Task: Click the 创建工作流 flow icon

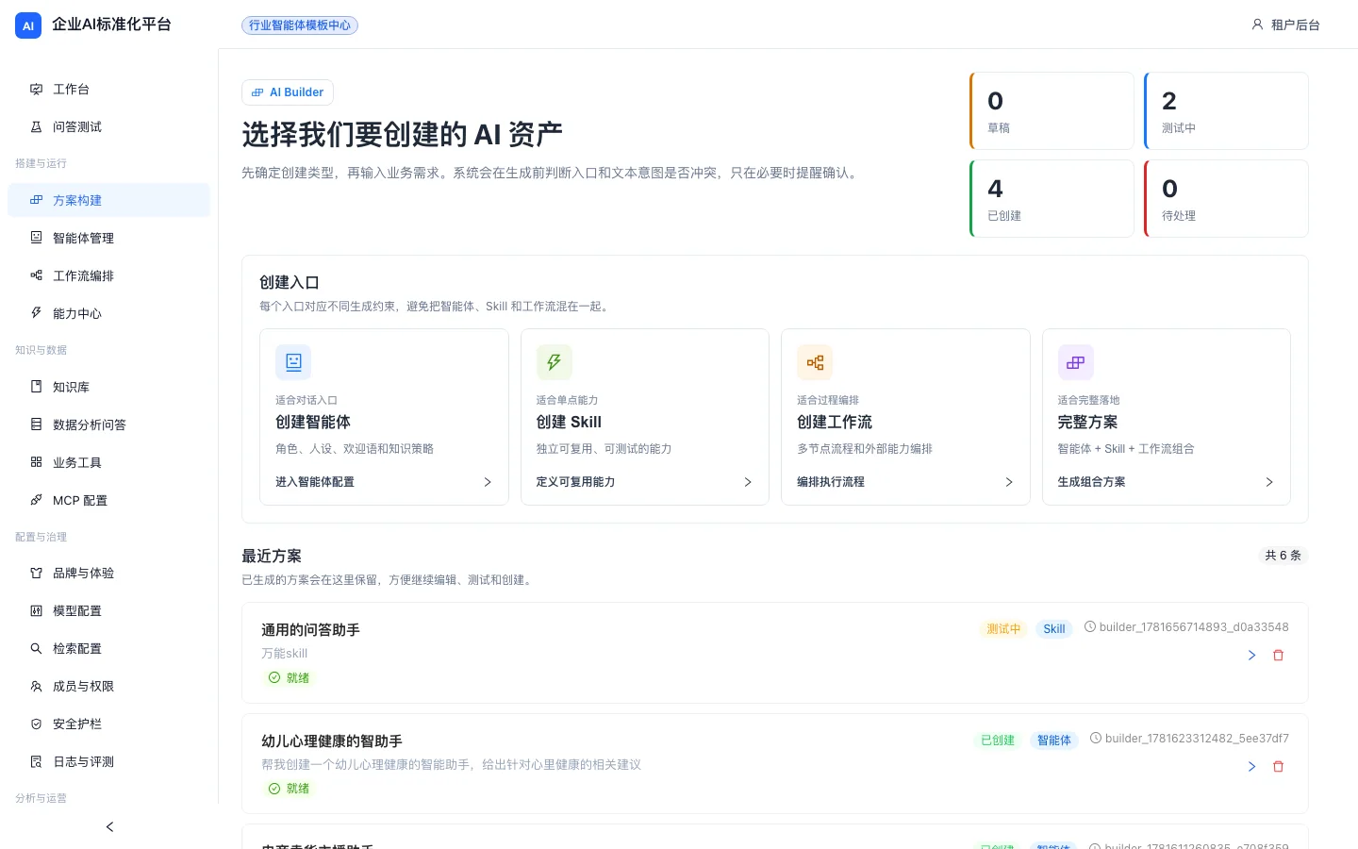Action: coord(815,362)
